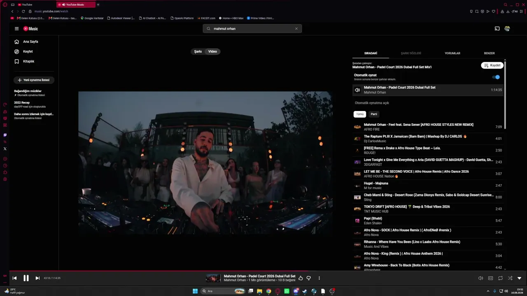The image size is (527, 296).
Task: Go back in browser history
Action: 12,12
